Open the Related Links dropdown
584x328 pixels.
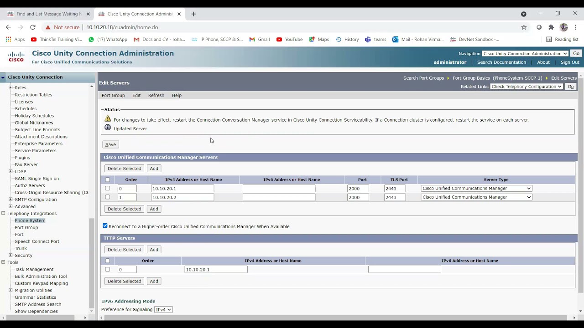click(527, 87)
